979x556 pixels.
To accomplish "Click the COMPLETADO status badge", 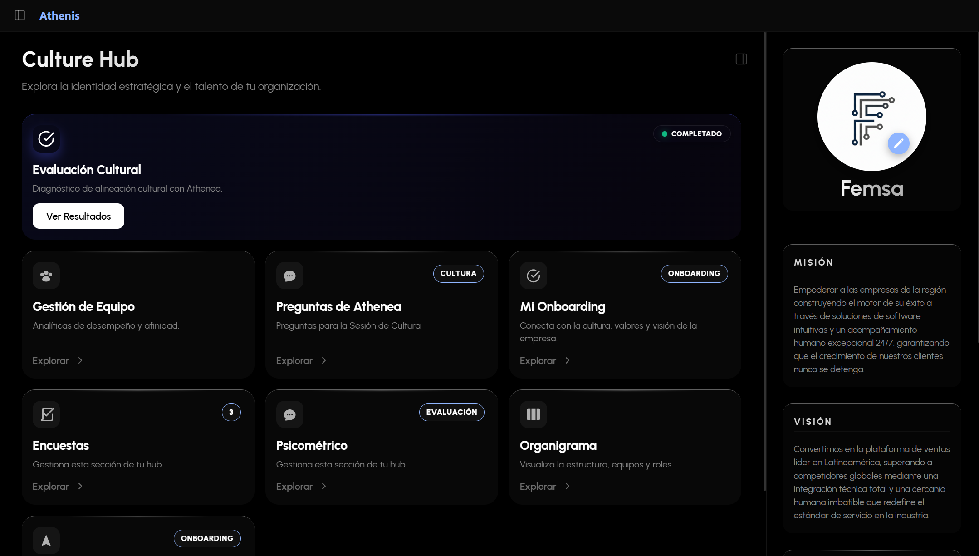I will [692, 134].
